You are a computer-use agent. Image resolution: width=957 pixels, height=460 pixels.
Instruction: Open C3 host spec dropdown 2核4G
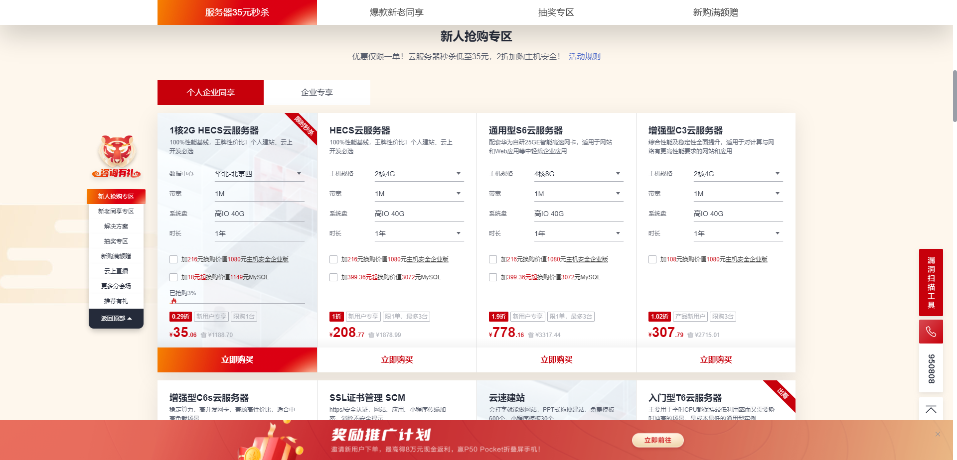click(x=738, y=174)
